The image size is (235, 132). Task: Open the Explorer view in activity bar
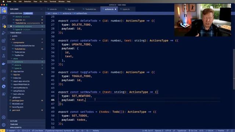[4, 10]
